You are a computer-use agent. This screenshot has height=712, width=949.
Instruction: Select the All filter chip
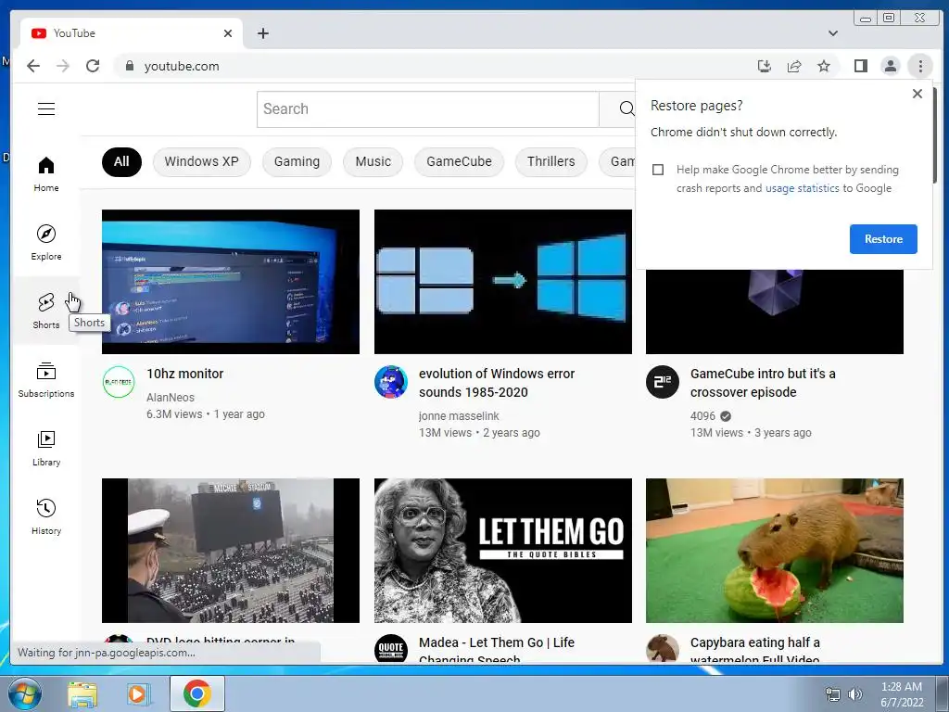click(x=121, y=162)
